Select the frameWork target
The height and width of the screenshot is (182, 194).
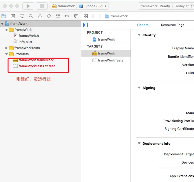106,53
